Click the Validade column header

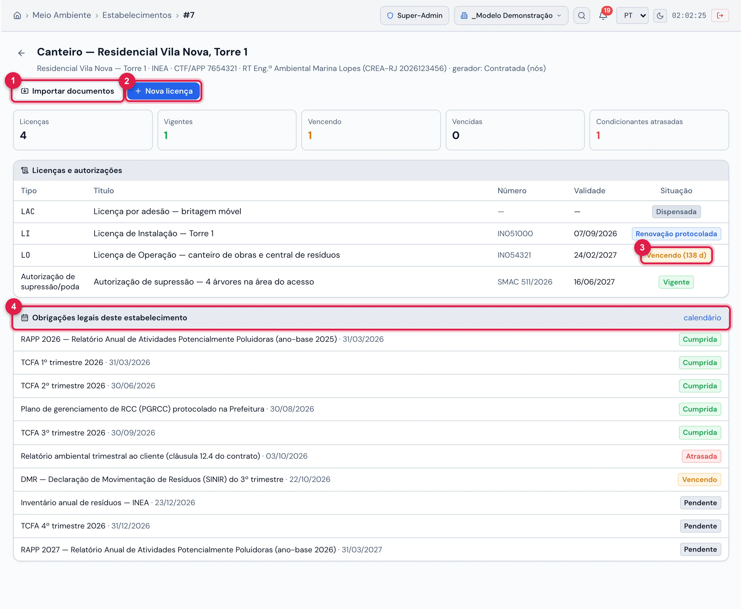click(589, 191)
